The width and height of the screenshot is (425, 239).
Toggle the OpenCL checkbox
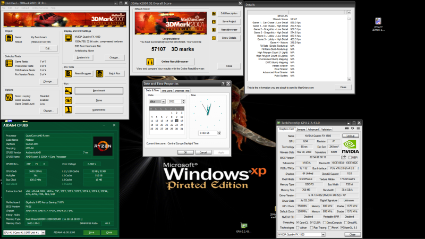pyautogui.click(x=297, y=223)
